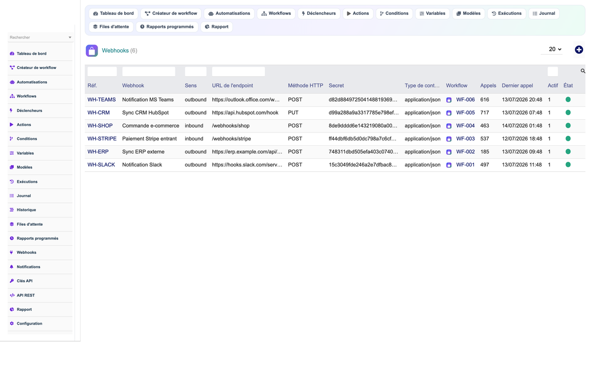
Task: Open the WH-TEAMS webhook reference link
Action: click(x=101, y=100)
